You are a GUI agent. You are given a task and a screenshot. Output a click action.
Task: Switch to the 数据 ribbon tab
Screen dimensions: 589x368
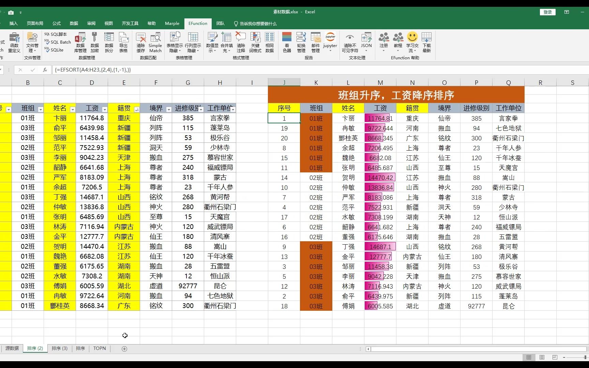74,24
